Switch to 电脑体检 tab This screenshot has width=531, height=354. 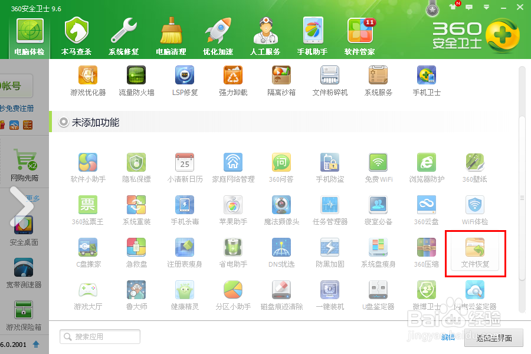(30, 37)
